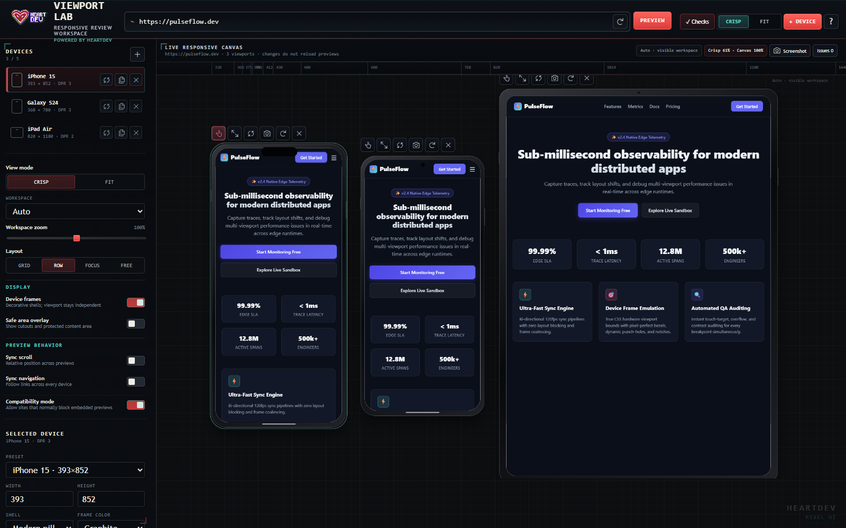Open the Issues 0 panel
This screenshot has width=846, height=528.
coord(825,51)
